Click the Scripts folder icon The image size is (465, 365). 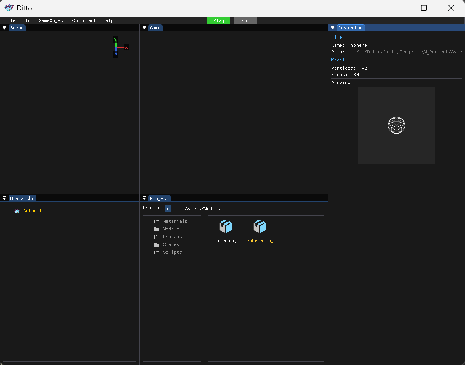[x=157, y=252]
